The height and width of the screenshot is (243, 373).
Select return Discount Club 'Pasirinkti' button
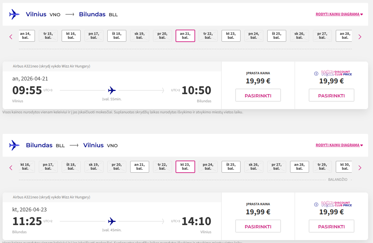click(331, 226)
